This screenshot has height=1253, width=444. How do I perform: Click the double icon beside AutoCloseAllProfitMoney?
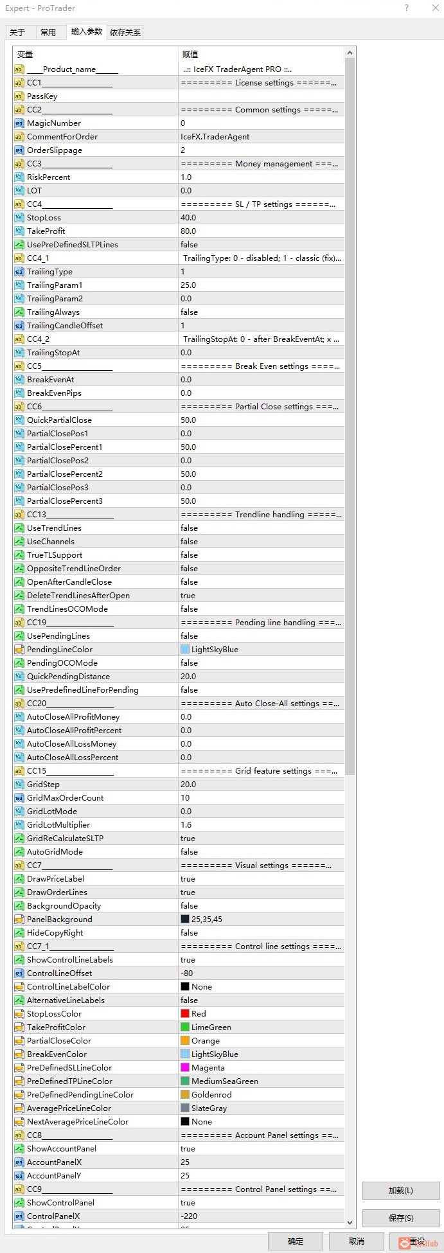point(19,717)
